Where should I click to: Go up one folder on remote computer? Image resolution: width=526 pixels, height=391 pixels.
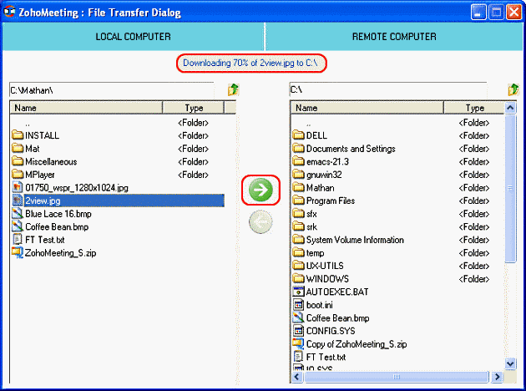[x=513, y=89]
